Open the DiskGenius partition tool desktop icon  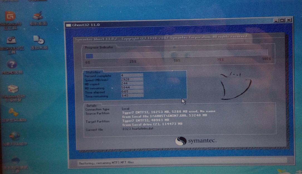tap(11, 17)
